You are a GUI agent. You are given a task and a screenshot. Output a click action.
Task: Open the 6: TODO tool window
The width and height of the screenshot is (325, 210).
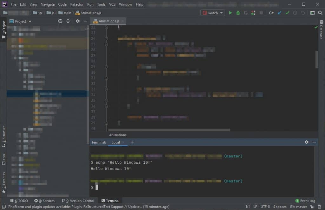tap(19, 201)
